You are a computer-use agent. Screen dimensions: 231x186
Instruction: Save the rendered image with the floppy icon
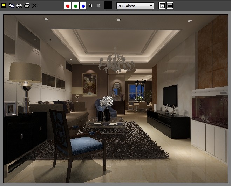(4, 6)
